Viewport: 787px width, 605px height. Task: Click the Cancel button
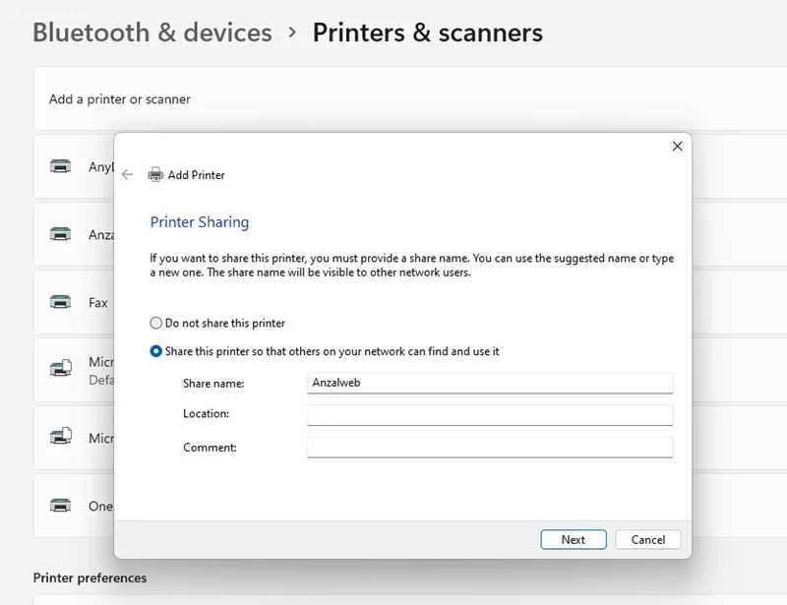tap(648, 540)
